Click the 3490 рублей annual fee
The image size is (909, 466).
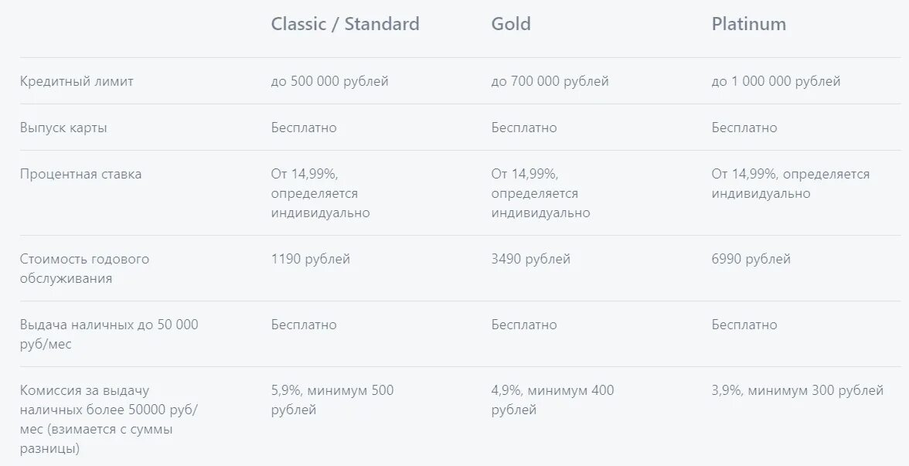[530, 259]
